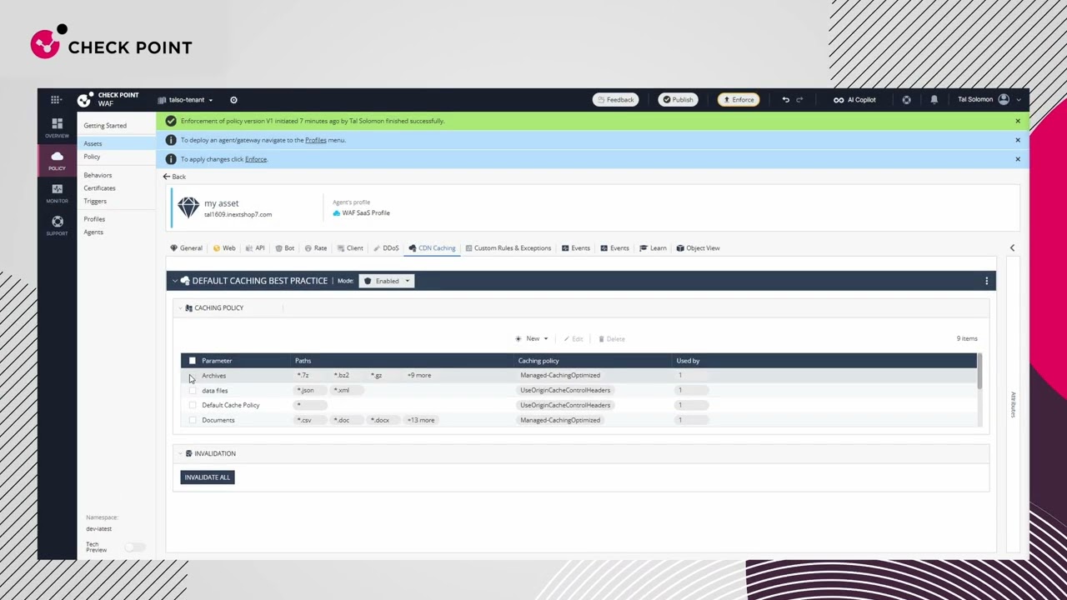1067x600 pixels.
Task: Close the apply changes info banner
Action: [1018, 159]
